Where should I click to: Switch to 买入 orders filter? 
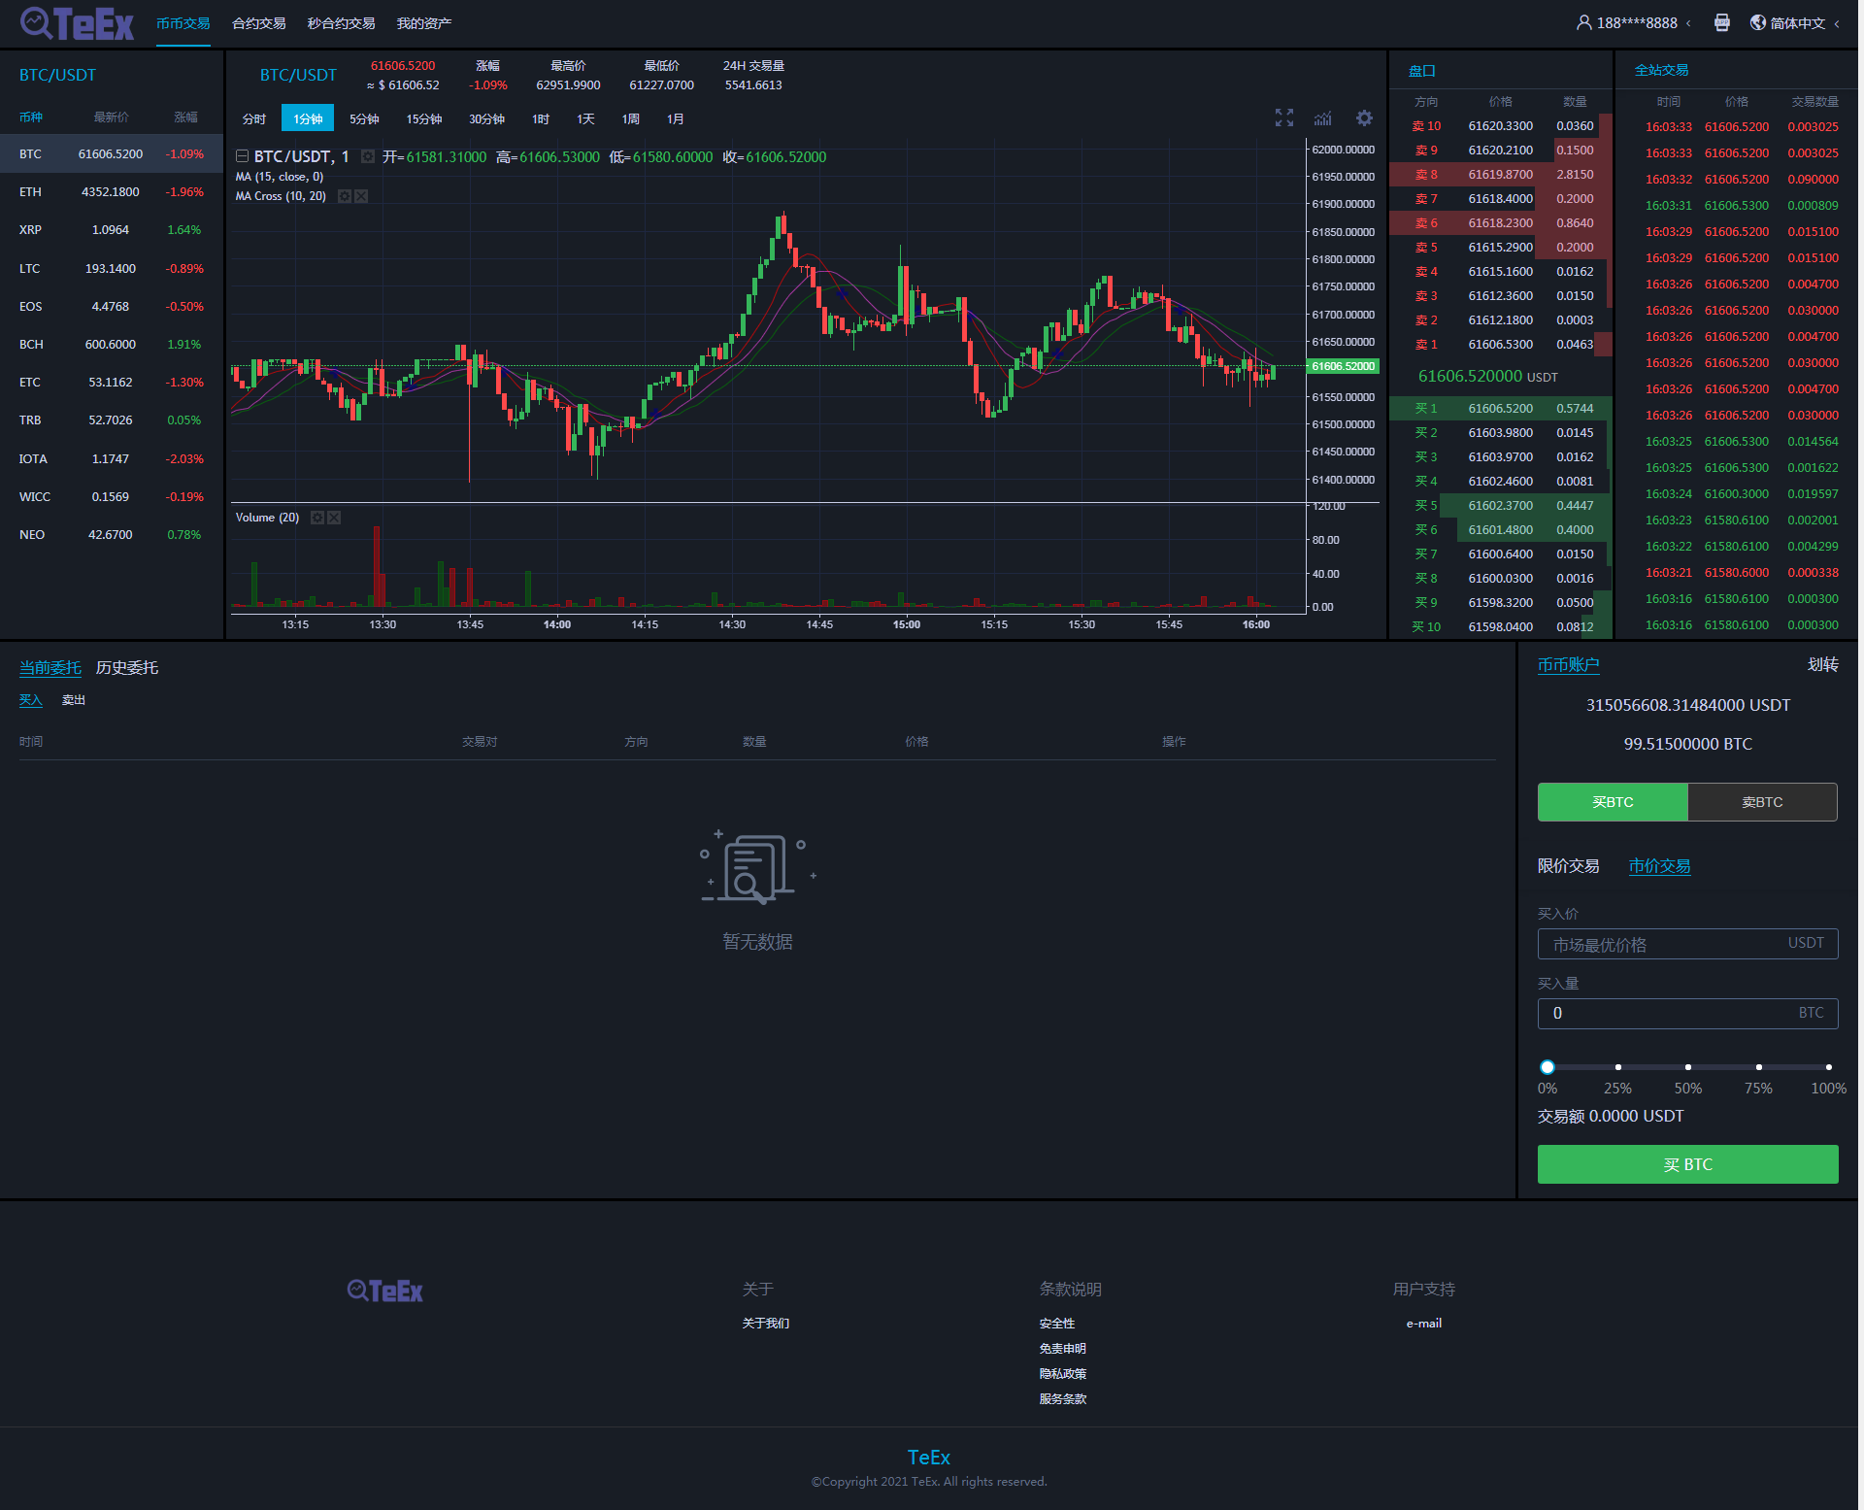(31, 700)
